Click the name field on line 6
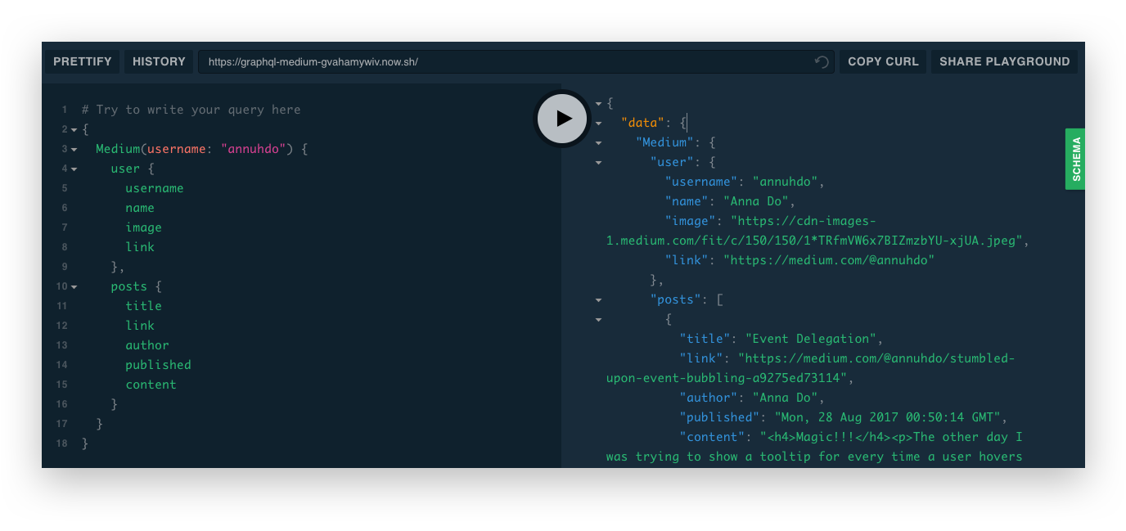The image size is (1126, 531). pos(140,208)
